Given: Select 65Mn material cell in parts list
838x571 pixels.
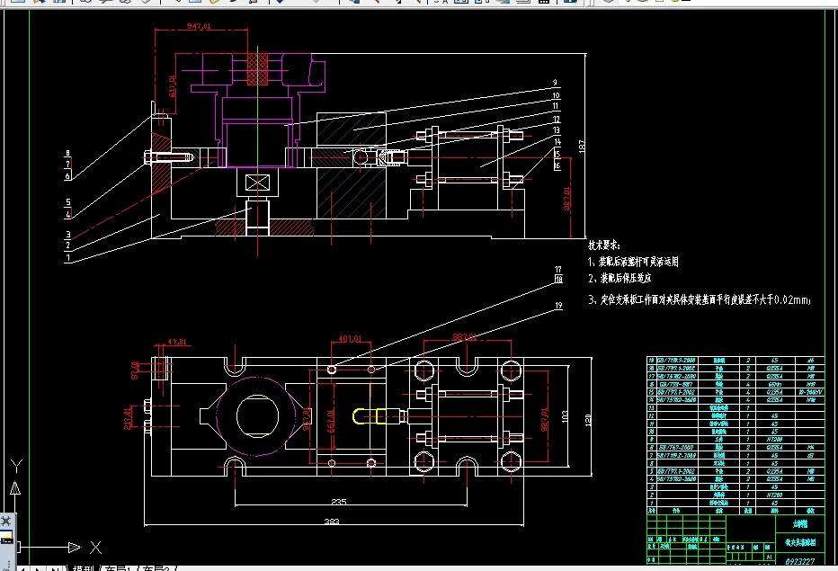Looking at the screenshot, I should [775, 384].
